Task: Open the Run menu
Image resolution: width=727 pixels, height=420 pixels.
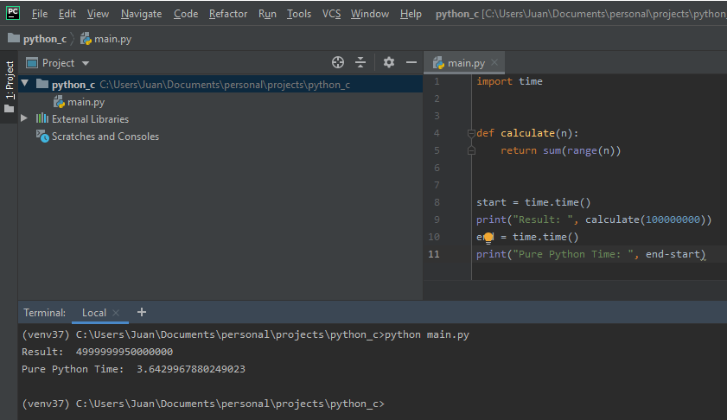Action: point(267,14)
